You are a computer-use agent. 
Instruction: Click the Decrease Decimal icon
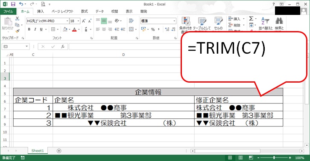coord(173,29)
